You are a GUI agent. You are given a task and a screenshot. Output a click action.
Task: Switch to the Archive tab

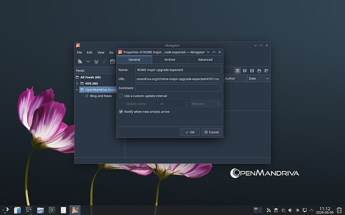coord(170,59)
